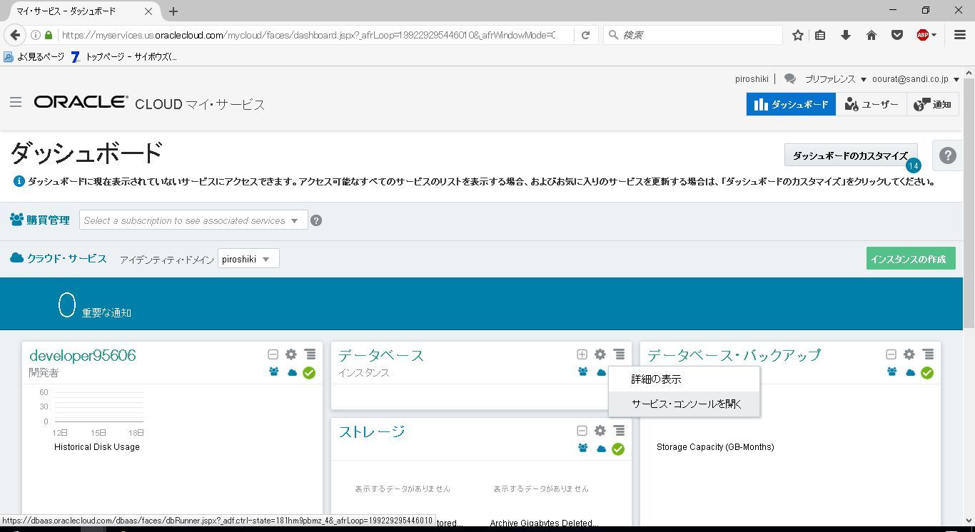Viewport: 975px width, 532px height.
Task: Open settings gear on developer95606 tile
Action: [291, 354]
